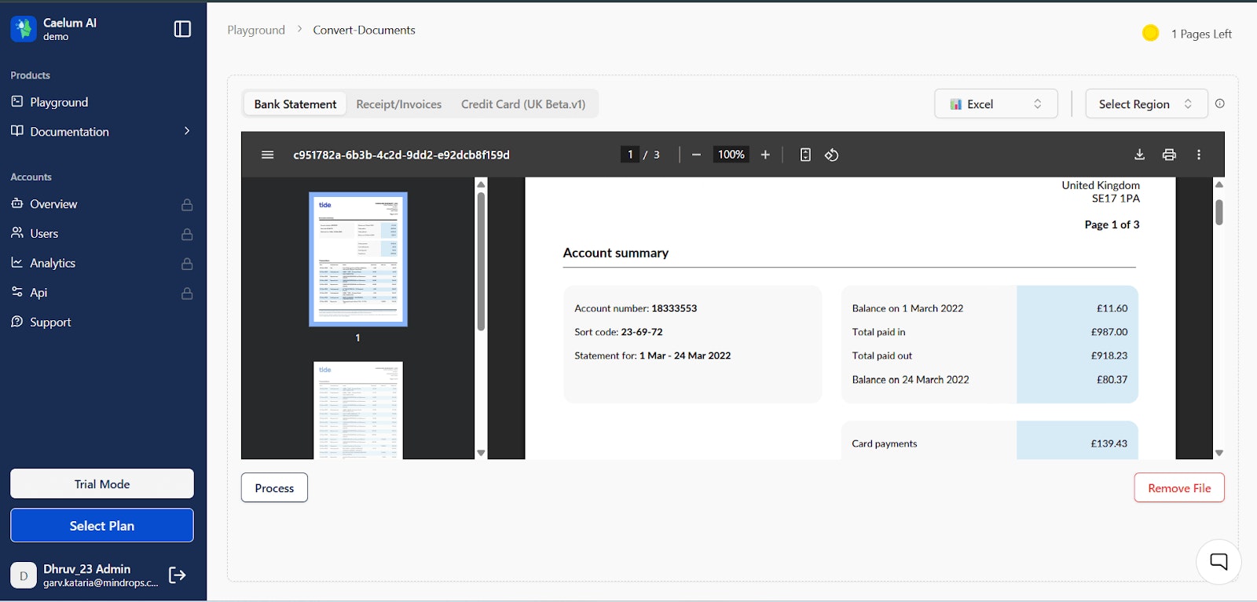Click the Account summary heading
Screen dimensions: 1257x602
[x=616, y=253]
